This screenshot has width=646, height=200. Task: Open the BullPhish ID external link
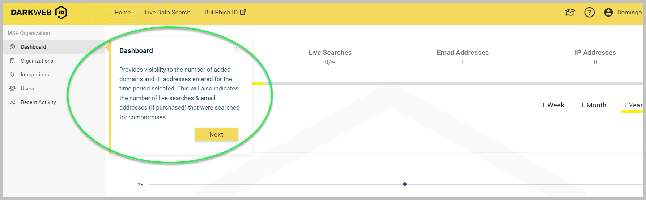point(225,13)
